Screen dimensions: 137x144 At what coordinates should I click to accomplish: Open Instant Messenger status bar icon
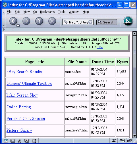(x=19, y=141)
